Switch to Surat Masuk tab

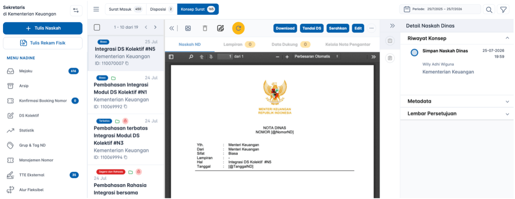click(x=125, y=9)
